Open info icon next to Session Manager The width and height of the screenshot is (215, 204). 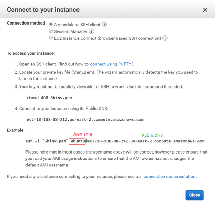coord(91,31)
